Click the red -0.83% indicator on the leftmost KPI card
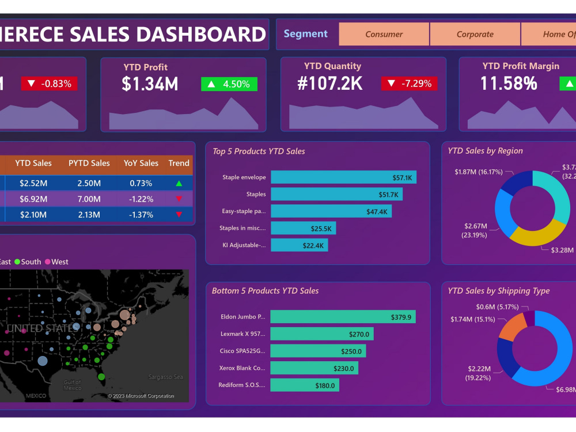 click(50, 83)
